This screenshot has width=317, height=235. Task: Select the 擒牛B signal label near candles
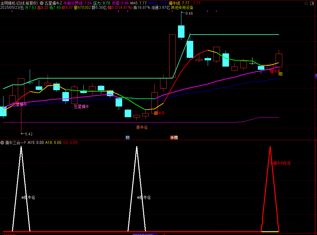point(159,113)
